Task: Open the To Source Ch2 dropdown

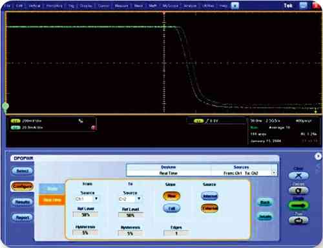Action: coord(139,199)
